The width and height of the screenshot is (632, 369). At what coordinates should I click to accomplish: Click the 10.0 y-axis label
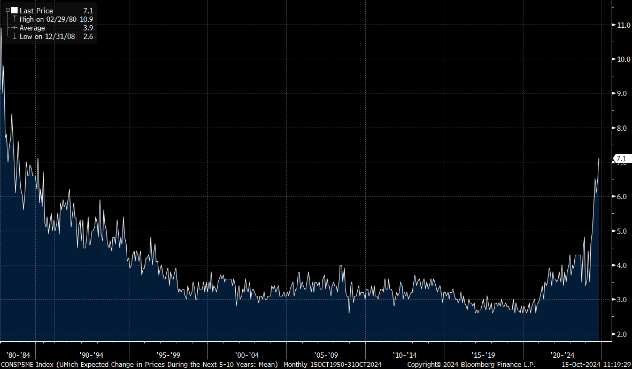(x=623, y=59)
